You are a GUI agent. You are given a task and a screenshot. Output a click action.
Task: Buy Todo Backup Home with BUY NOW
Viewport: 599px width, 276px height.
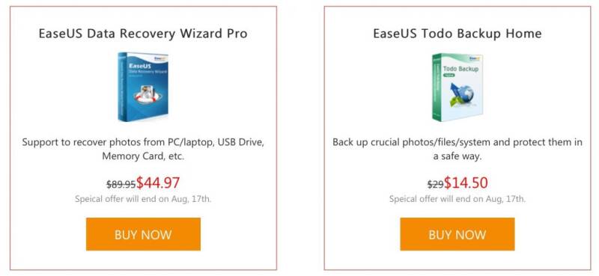(x=457, y=234)
